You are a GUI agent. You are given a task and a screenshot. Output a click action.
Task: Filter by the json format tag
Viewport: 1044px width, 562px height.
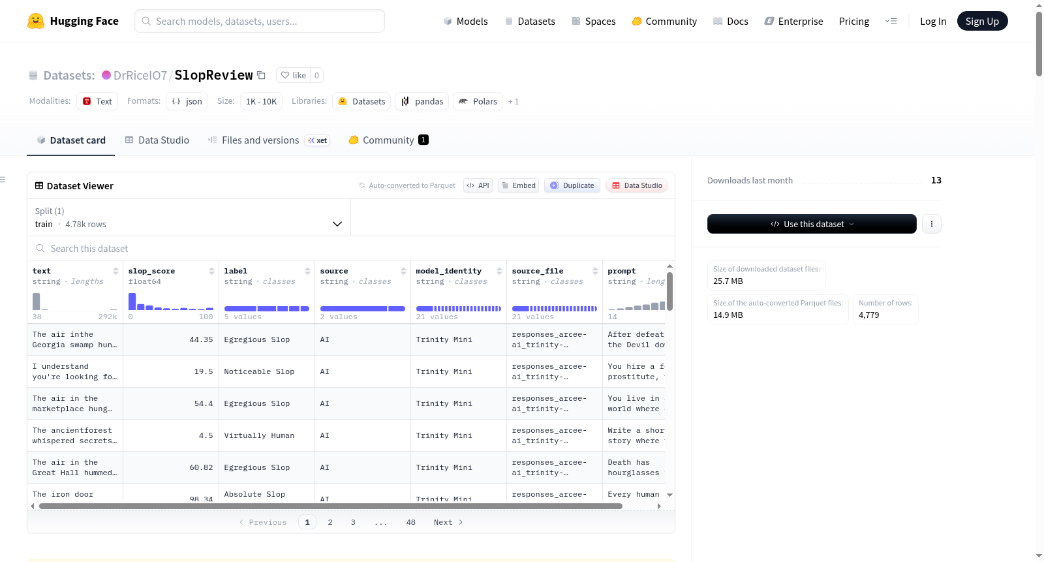[x=187, y=101]
